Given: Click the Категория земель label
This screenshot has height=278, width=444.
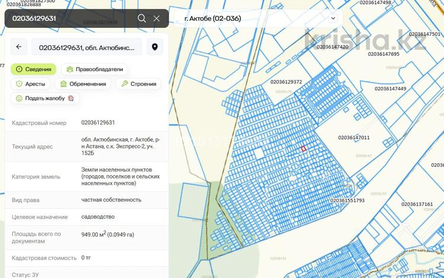Looking at the screenshot, I should 36,177.
